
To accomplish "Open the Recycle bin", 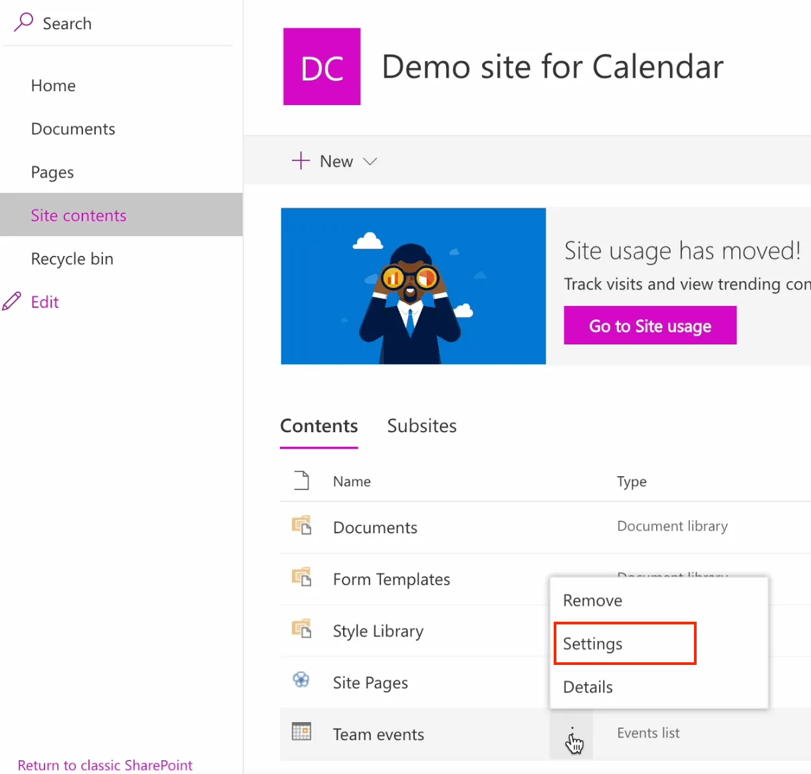I will coord(72,259).
